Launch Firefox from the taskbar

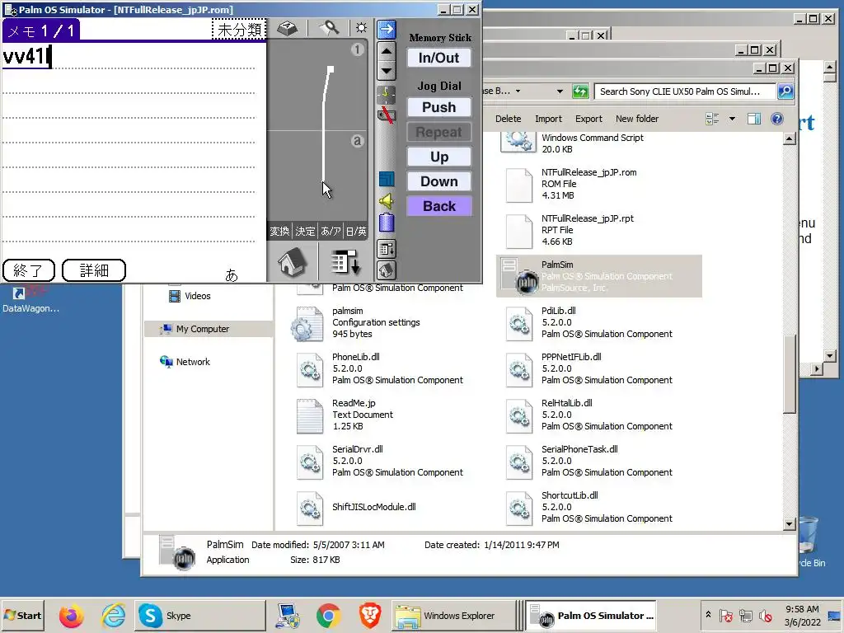click(x=71, y=615)
